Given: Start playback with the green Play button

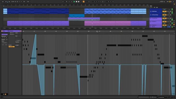Looking at the screenshot, I should 74,2.
